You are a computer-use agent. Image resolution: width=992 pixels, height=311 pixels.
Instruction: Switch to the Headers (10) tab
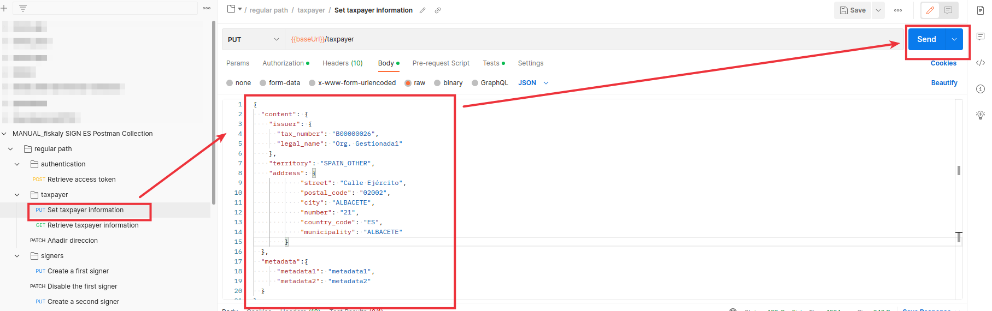click(342, 63)
